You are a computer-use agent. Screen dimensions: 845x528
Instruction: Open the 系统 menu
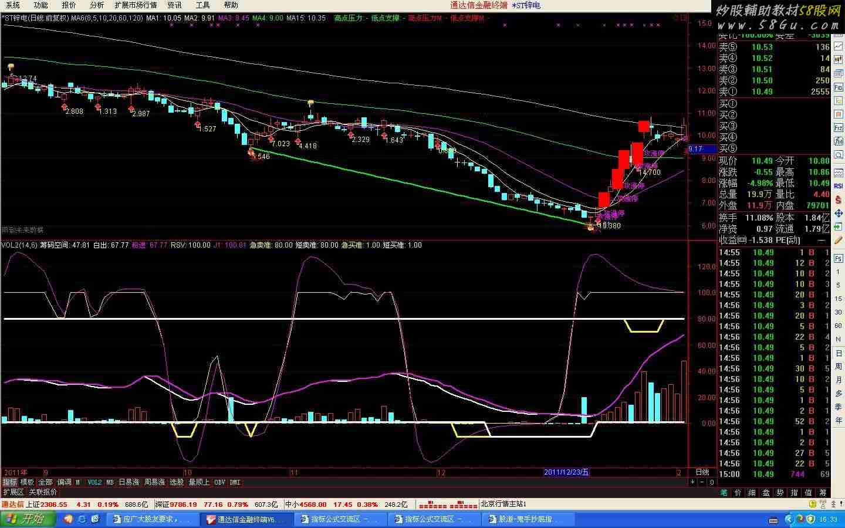coord(13,5)
